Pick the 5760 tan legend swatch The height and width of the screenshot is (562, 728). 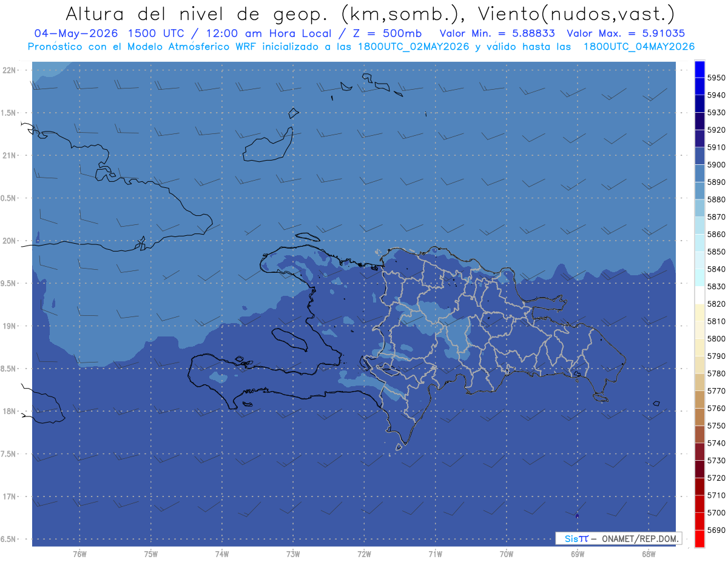[699, 417]
